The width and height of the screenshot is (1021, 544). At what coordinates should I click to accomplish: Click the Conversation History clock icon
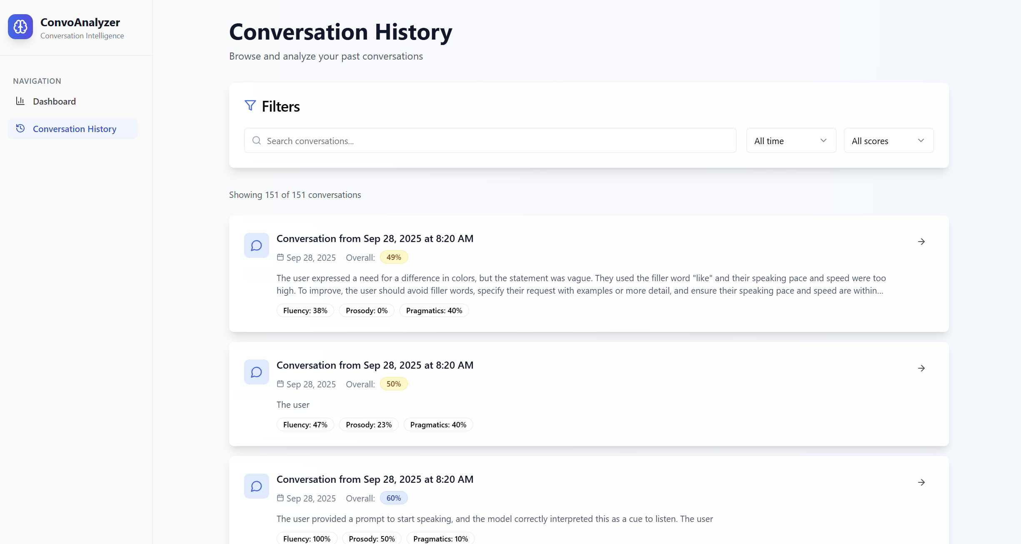pos(20,128)
